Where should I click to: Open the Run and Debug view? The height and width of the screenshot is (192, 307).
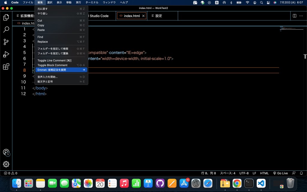coord(6,54)
